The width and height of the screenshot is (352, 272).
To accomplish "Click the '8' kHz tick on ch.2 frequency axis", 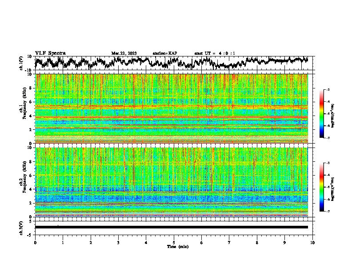I will [32, 162].
